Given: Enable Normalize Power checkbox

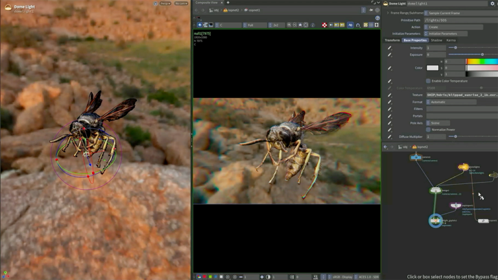Looking at the screenshot, I should pos(428,130).
